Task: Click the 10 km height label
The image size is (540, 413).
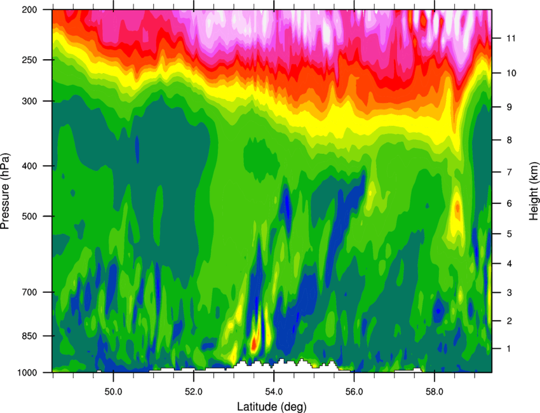Action: point(511,73)
